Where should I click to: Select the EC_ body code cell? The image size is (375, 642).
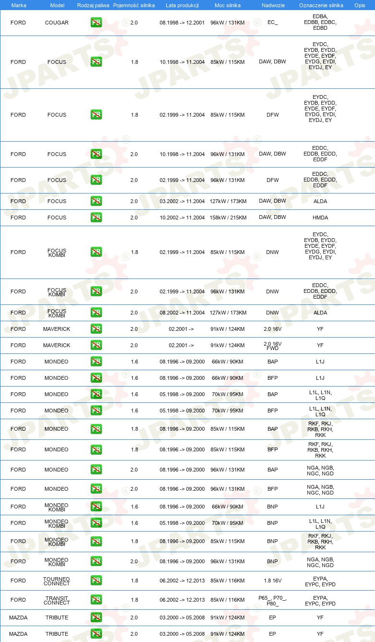pyautogui.click(x=272, y=23)
